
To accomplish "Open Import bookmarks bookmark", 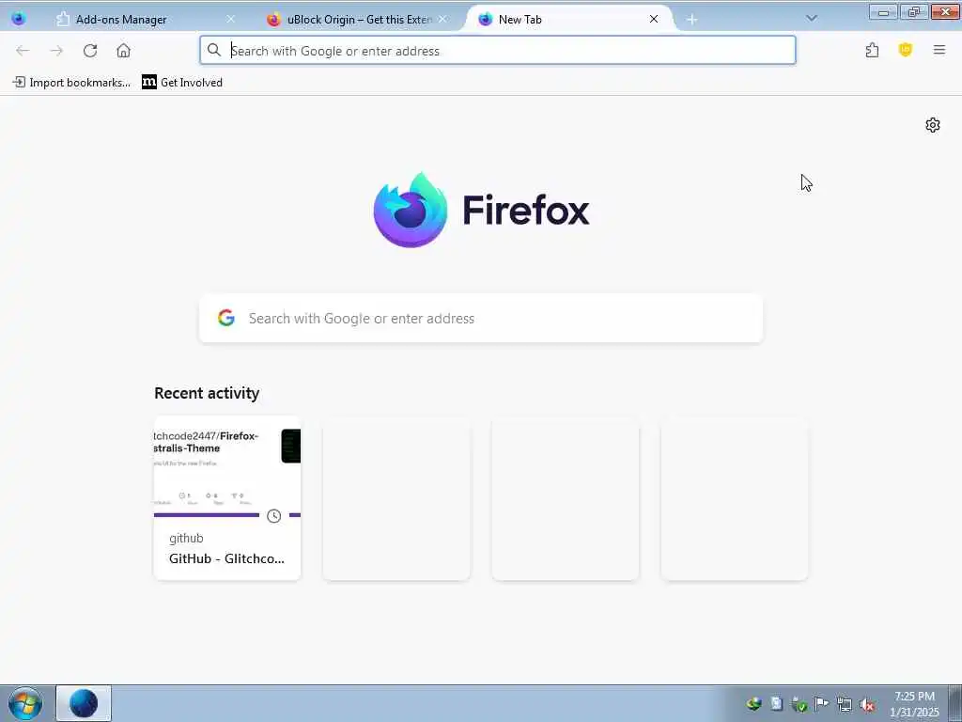I will pyautogui.click(x=71, y=83).
